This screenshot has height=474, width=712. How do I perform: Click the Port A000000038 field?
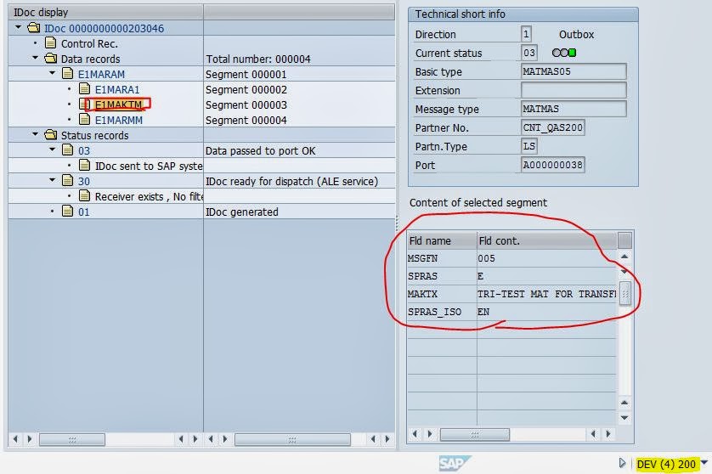[x=552, y=165]
